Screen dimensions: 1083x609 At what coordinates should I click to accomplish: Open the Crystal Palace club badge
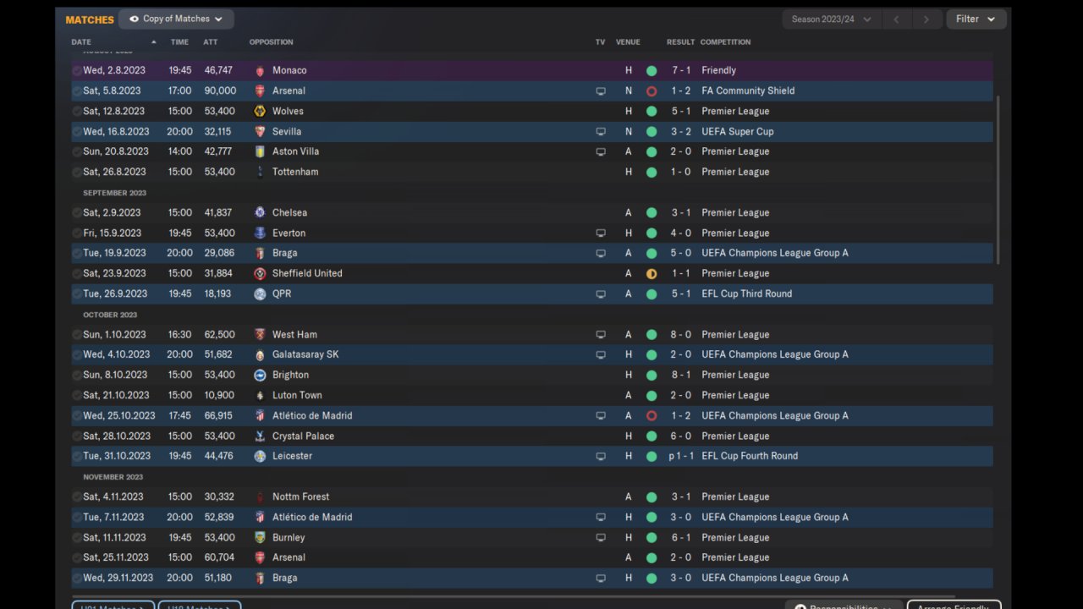260,436
